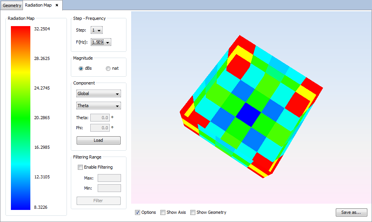Screen dimensions: 372x222
Task: Click the disabled Filter button
Action: [98, 201]
